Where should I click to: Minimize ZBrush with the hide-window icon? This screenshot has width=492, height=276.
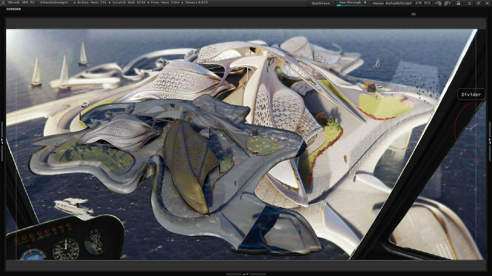470,3
